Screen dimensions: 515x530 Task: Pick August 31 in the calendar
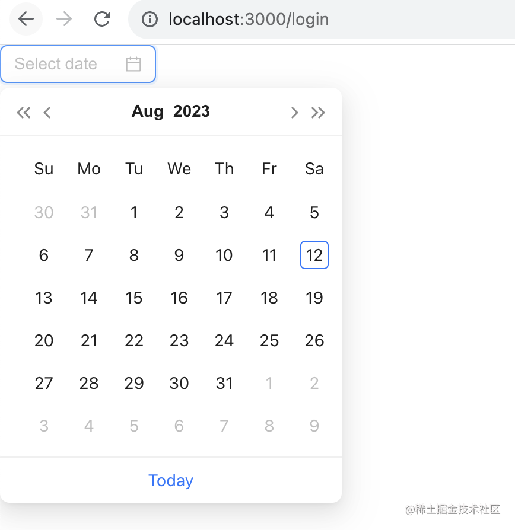(x=224, y=383)
